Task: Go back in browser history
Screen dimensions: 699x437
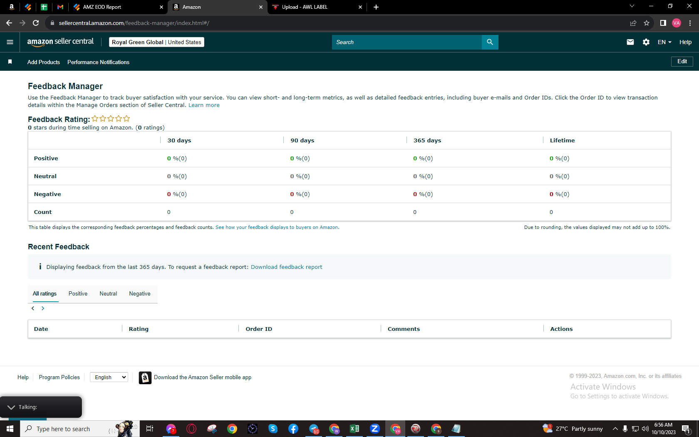Action: pyautogui.click(x=9, y=23)
